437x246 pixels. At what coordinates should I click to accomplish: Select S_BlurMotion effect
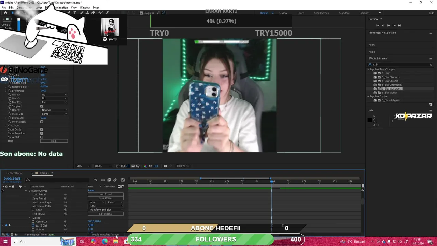click(390, 93)
